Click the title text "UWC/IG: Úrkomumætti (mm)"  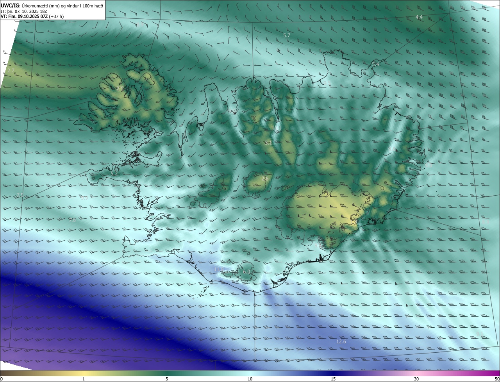(30, 5)
